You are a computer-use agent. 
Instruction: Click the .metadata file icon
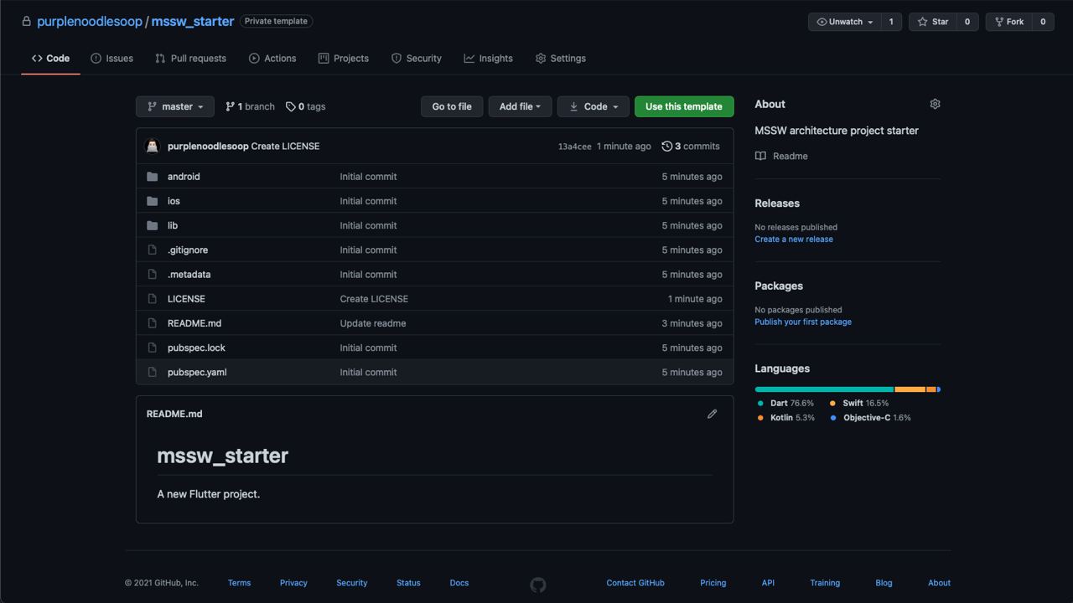pos(152,274)
